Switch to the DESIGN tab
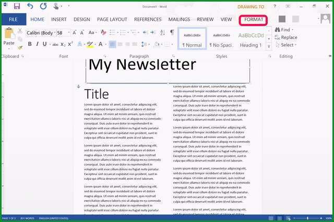Image resolution: width=334 pixels, height=222 pixels. click(82, 19)
